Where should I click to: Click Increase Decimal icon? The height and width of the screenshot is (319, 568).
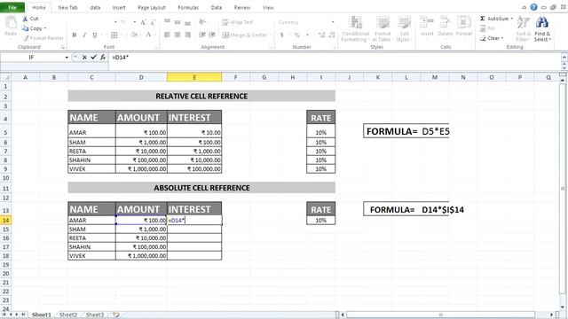321,35
